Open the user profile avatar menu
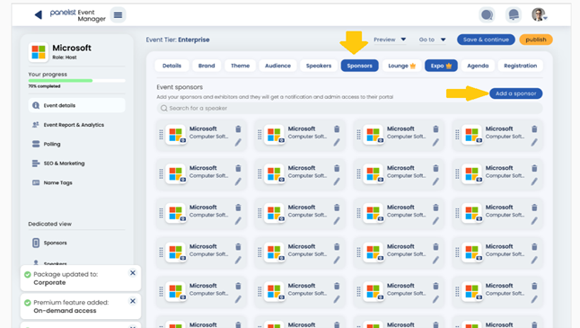580x328 pixels. 540,14
